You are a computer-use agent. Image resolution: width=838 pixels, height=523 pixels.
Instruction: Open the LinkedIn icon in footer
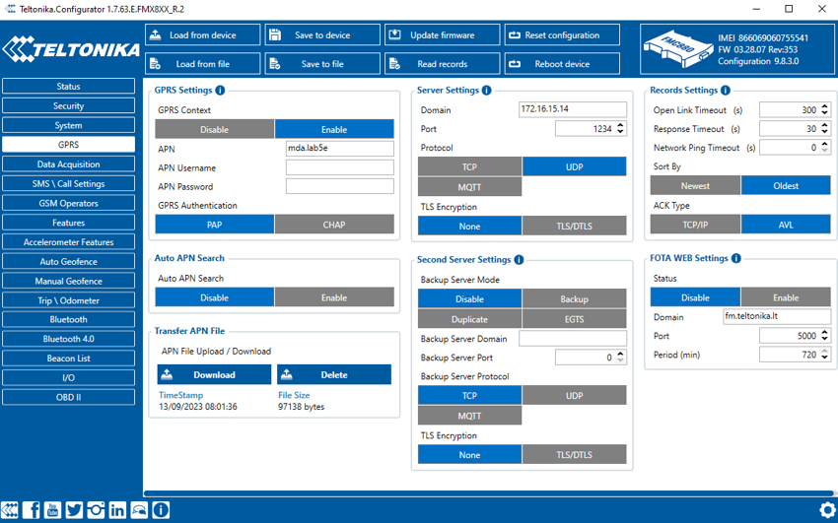pyautogui.click(x=117, y=510)
